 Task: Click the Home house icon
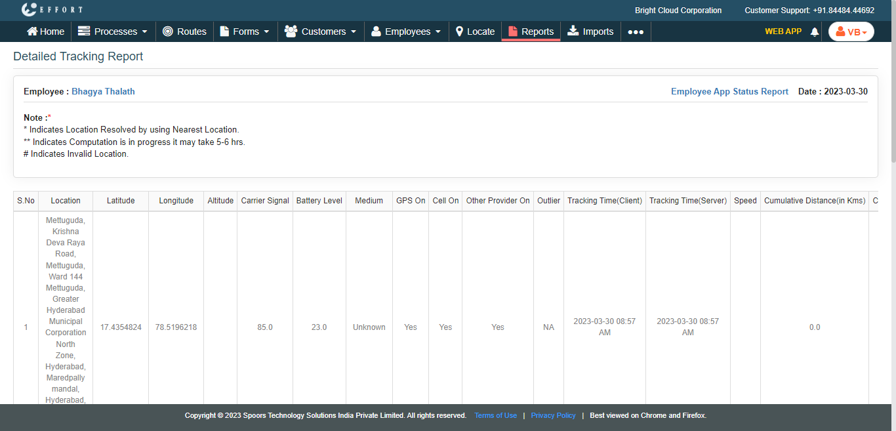click(31, 31)
